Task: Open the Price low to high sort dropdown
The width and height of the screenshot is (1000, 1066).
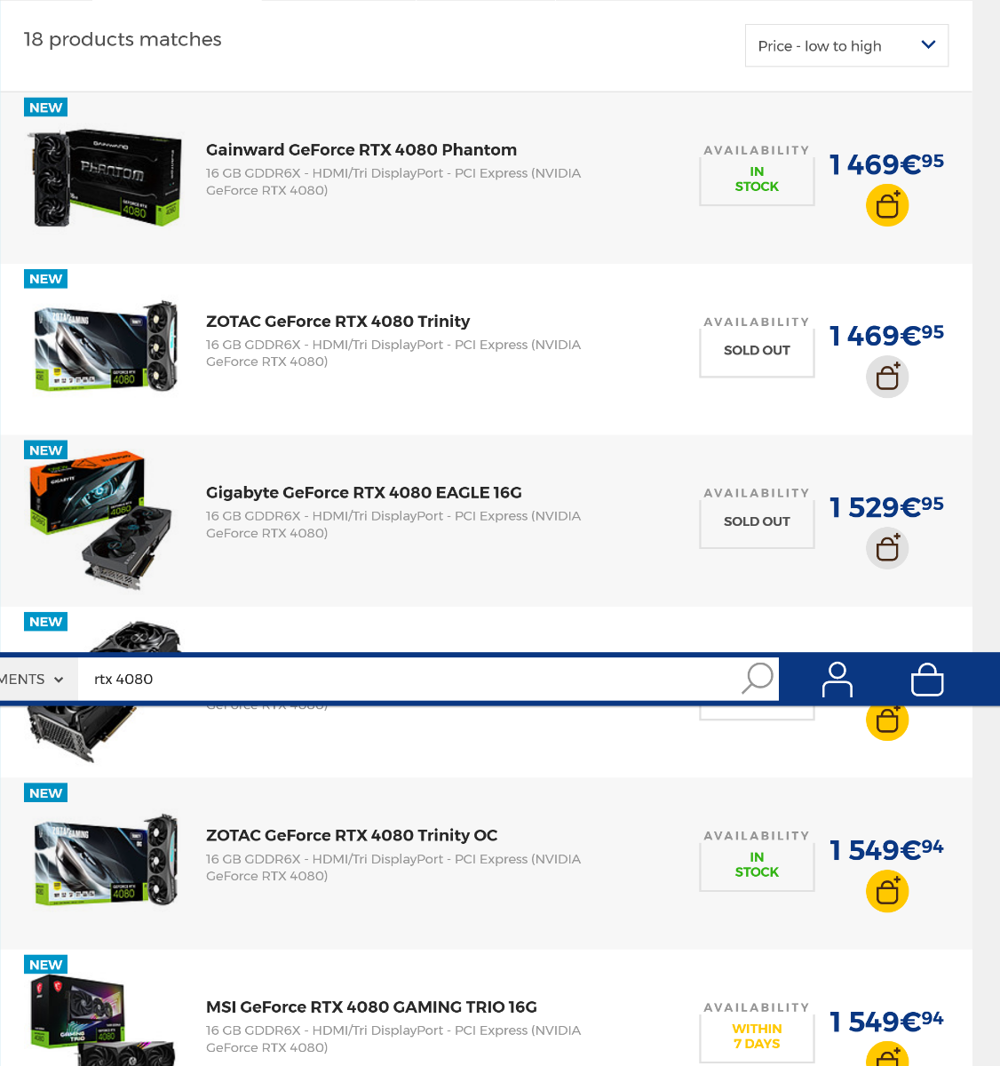Action: pyautogui.click(x=846, y=45)
